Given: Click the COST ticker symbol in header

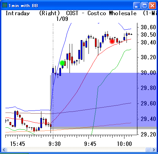Looking at the screenshot, I should [x=72, y=13].
